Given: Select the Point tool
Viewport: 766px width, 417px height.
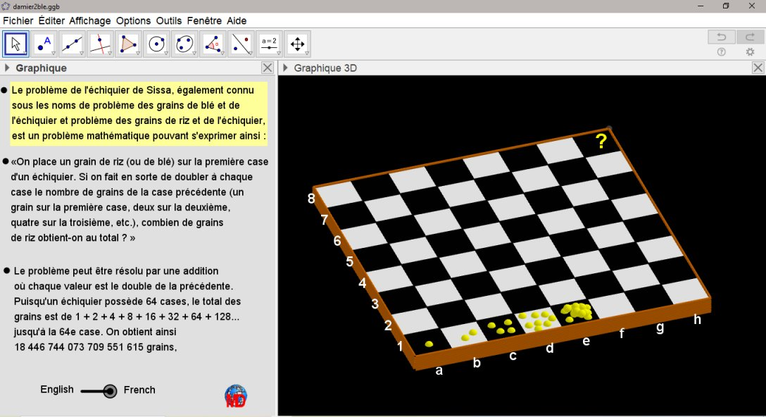Looking at the screenshot, I should click(44, 44).
